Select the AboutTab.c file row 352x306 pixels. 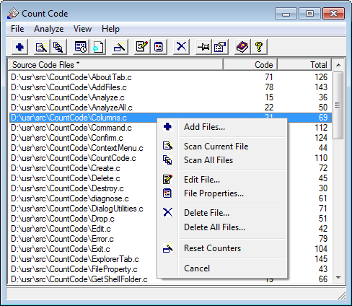click(170, 77)
